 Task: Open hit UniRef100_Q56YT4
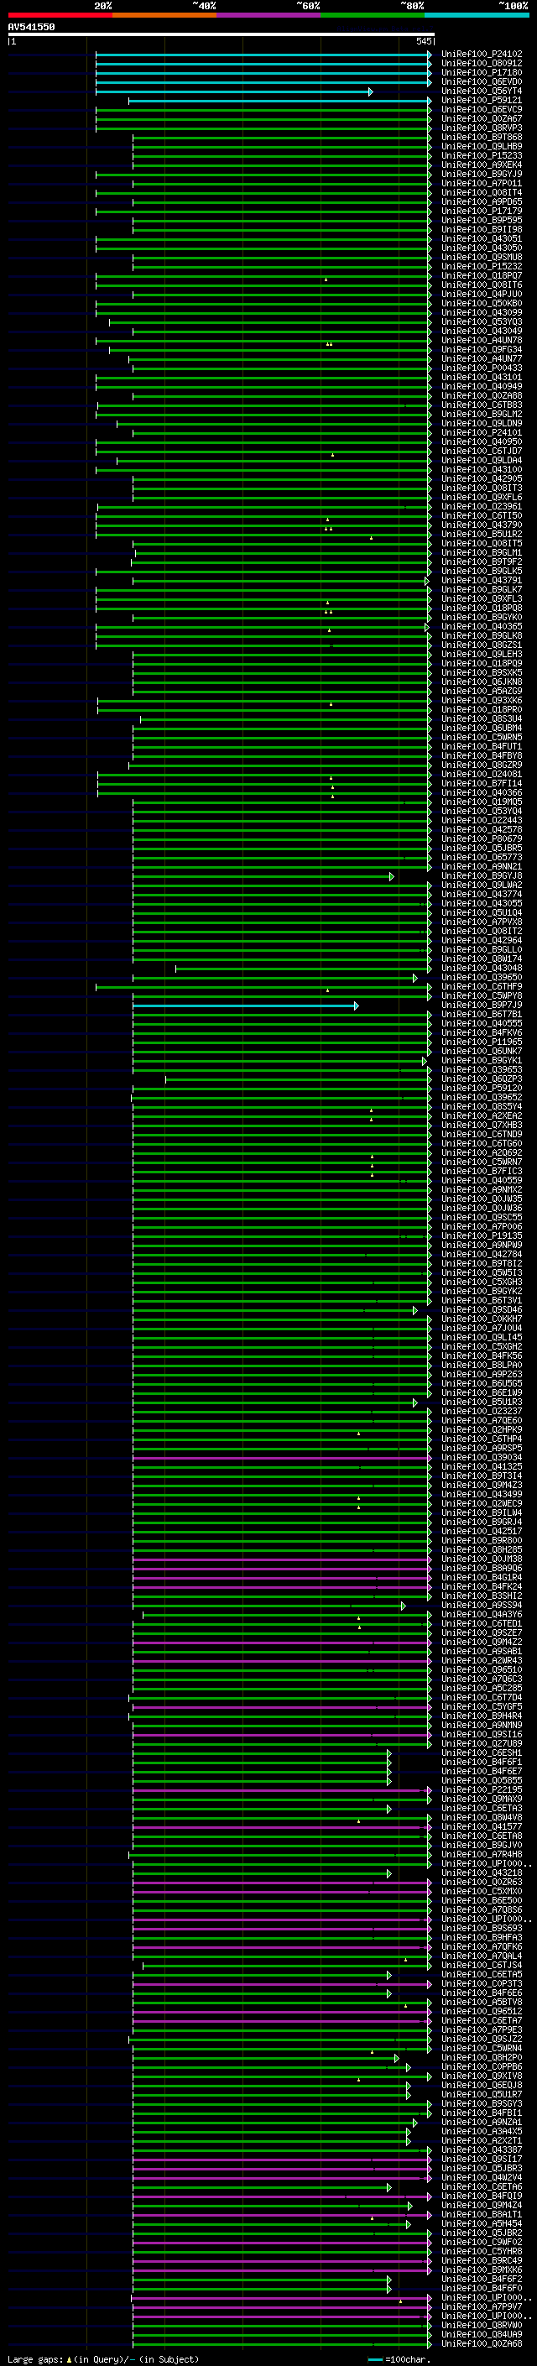[x=482, y=91]
